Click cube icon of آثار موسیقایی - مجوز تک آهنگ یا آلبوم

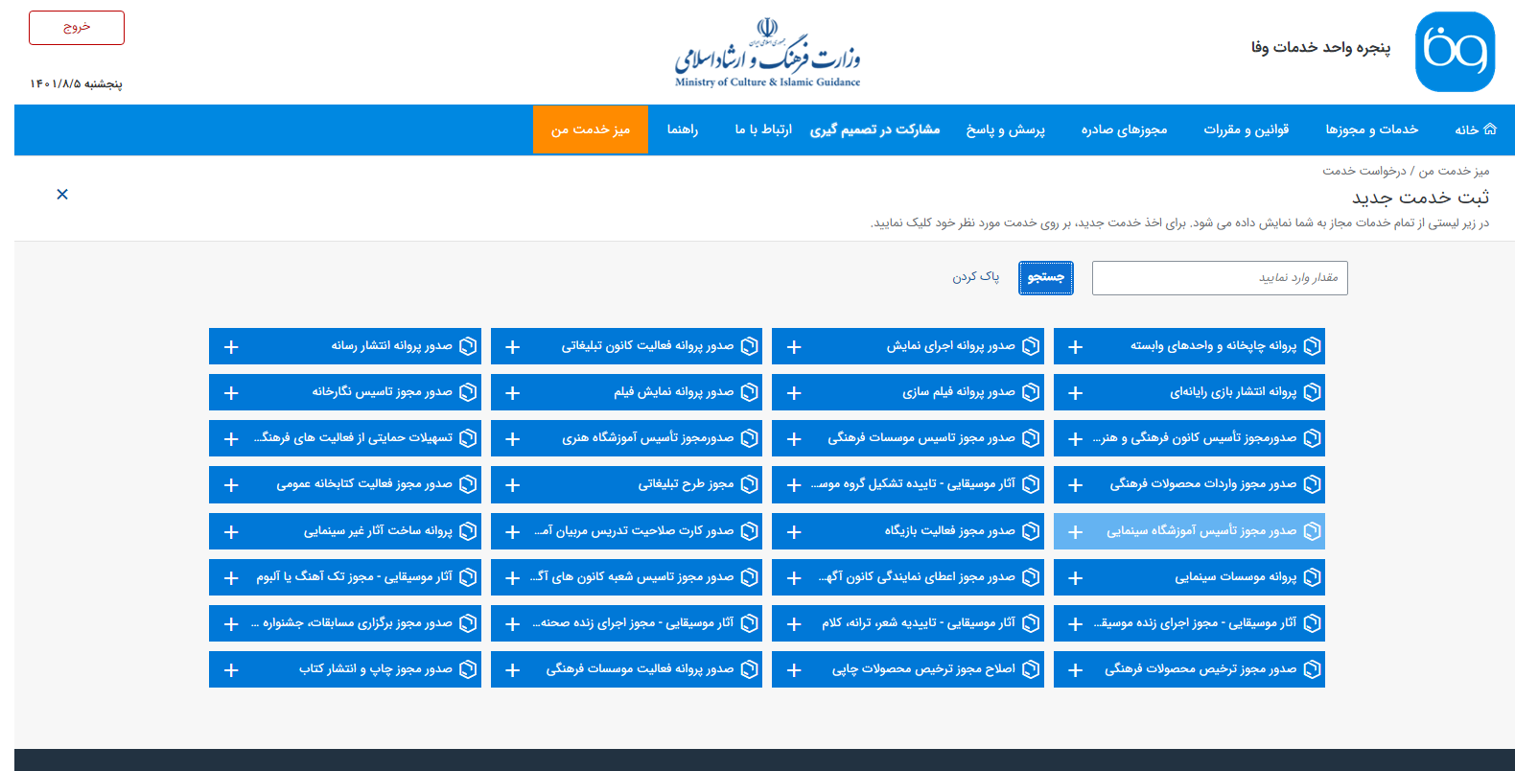(x=468, y=577)
